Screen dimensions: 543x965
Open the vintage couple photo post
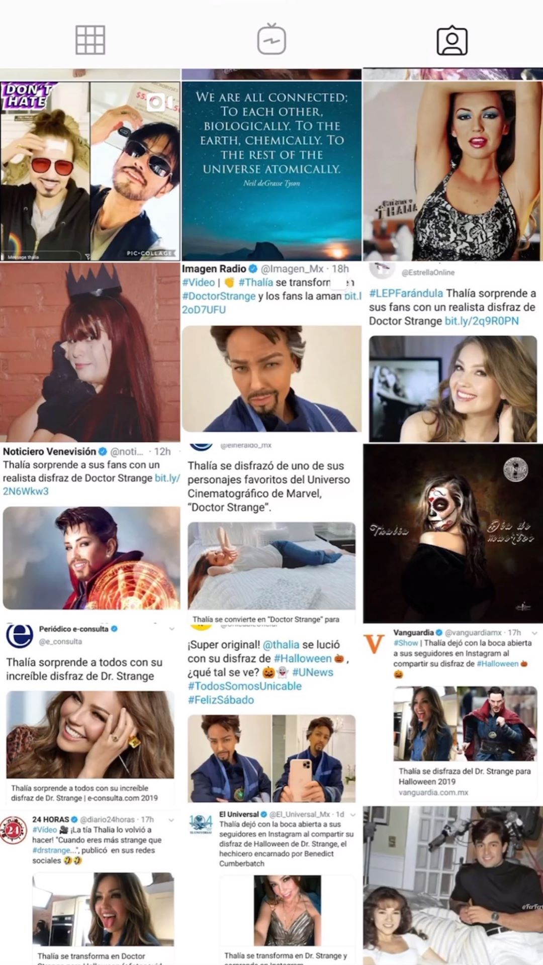453,886
